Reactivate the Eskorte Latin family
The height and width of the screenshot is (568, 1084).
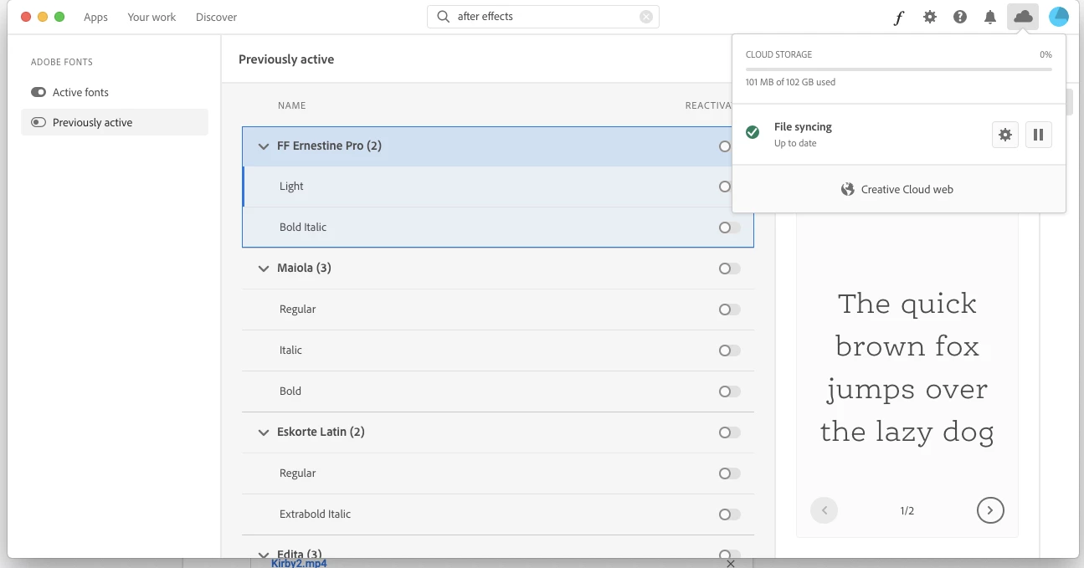(730, 432)
